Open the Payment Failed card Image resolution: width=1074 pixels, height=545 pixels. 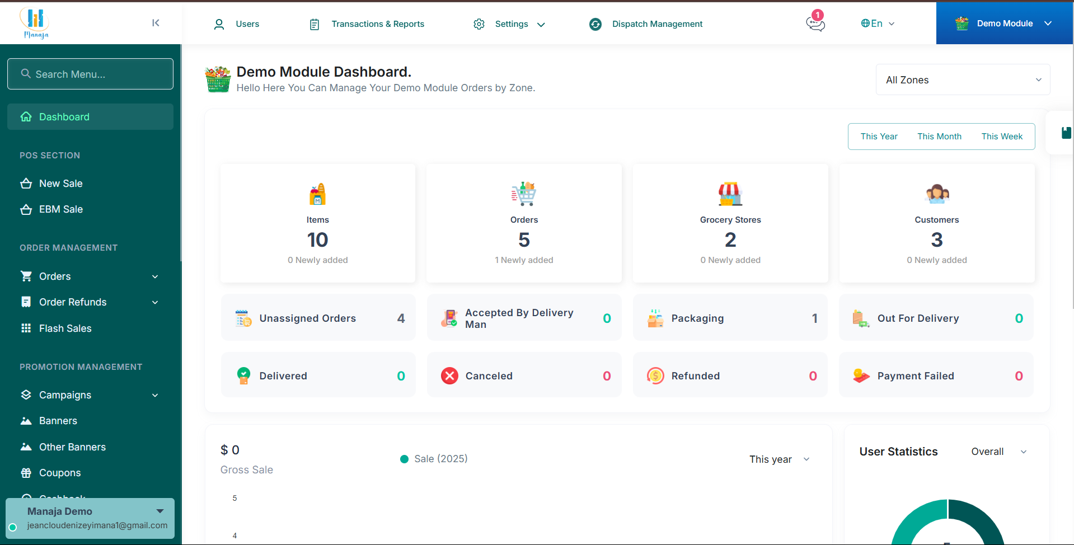(x=936, y=375)
